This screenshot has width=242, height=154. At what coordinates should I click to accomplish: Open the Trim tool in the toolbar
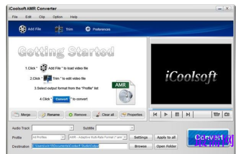(64, 29)
